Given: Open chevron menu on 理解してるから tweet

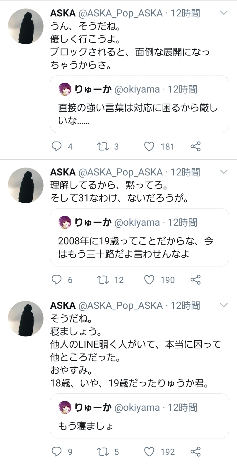Looking at the screenshot, I should tap(224, 172).
